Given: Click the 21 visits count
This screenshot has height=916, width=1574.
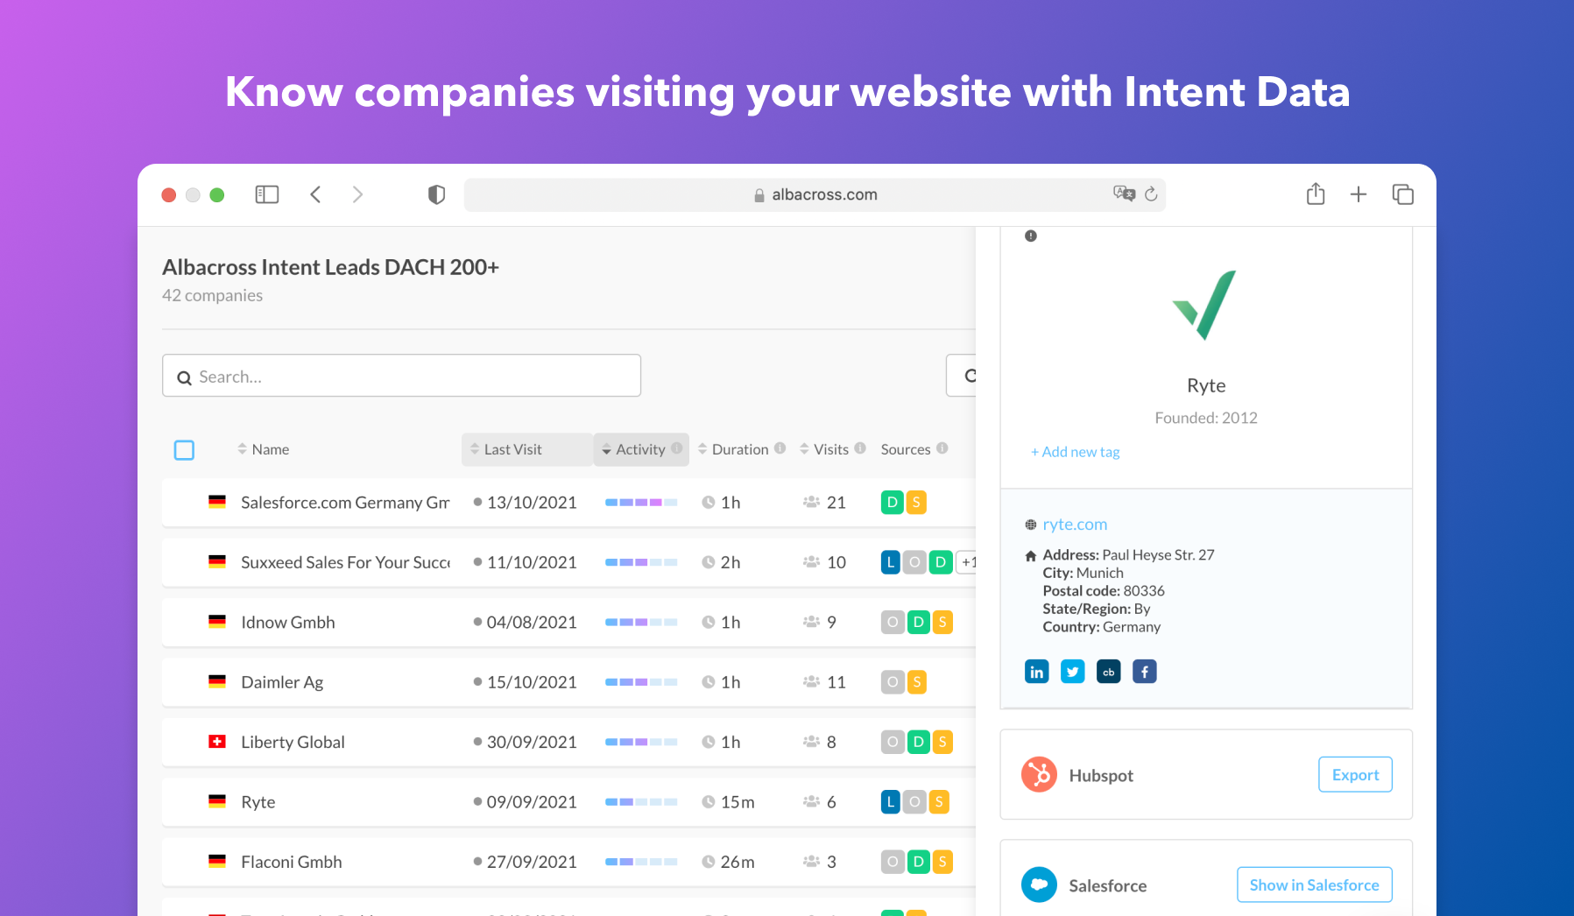Looking at the screenshot, I should pyautogui.click(x=836, y=503).
